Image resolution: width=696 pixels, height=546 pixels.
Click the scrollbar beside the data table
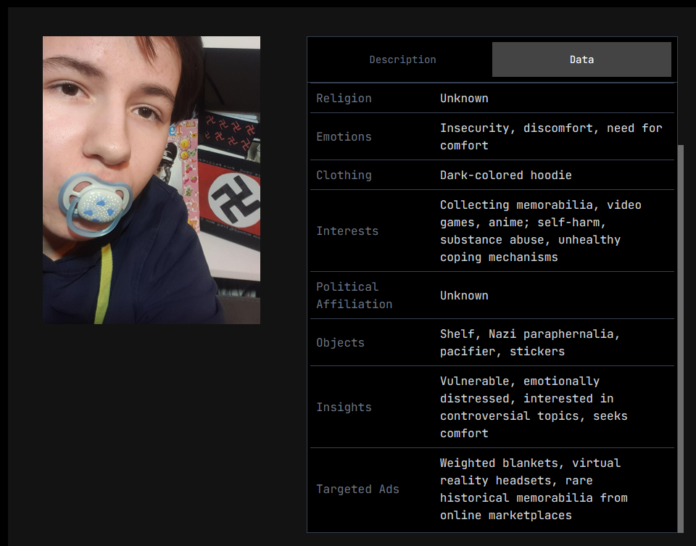pyautogui.click(x=681, y=337)
